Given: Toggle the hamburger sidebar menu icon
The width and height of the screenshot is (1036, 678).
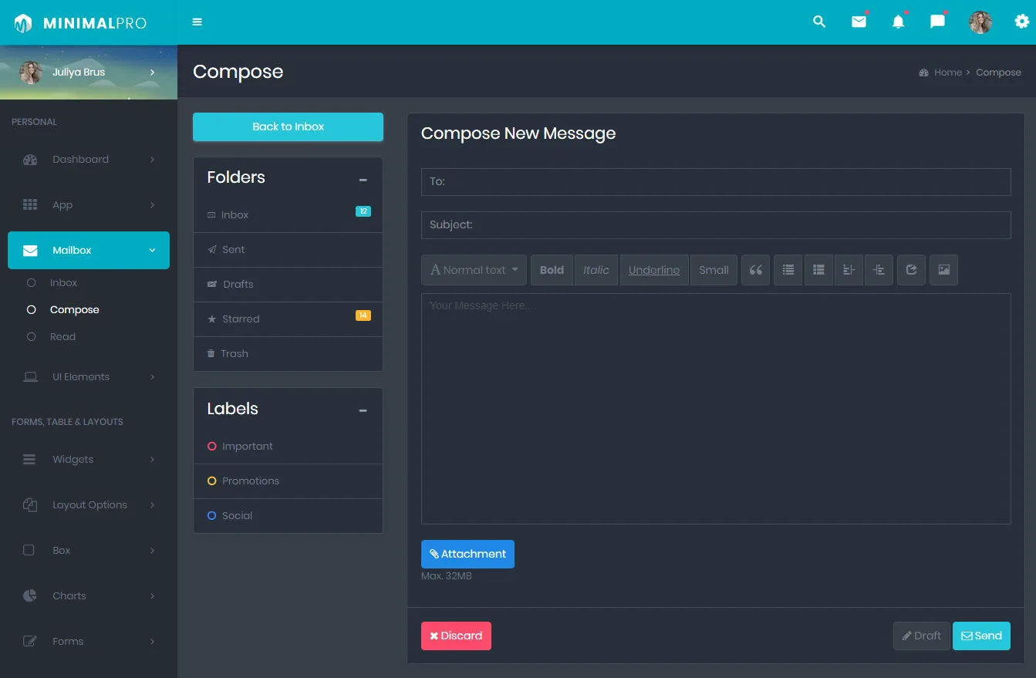Looking at the screenshot, I should click(x=197, y=22).
